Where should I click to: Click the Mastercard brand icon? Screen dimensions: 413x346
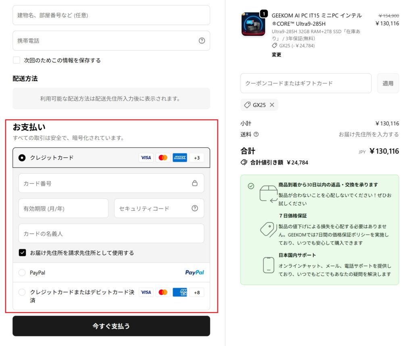tap(163, 158)
